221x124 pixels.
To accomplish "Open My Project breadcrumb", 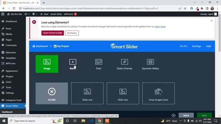I will pos(61,46).
